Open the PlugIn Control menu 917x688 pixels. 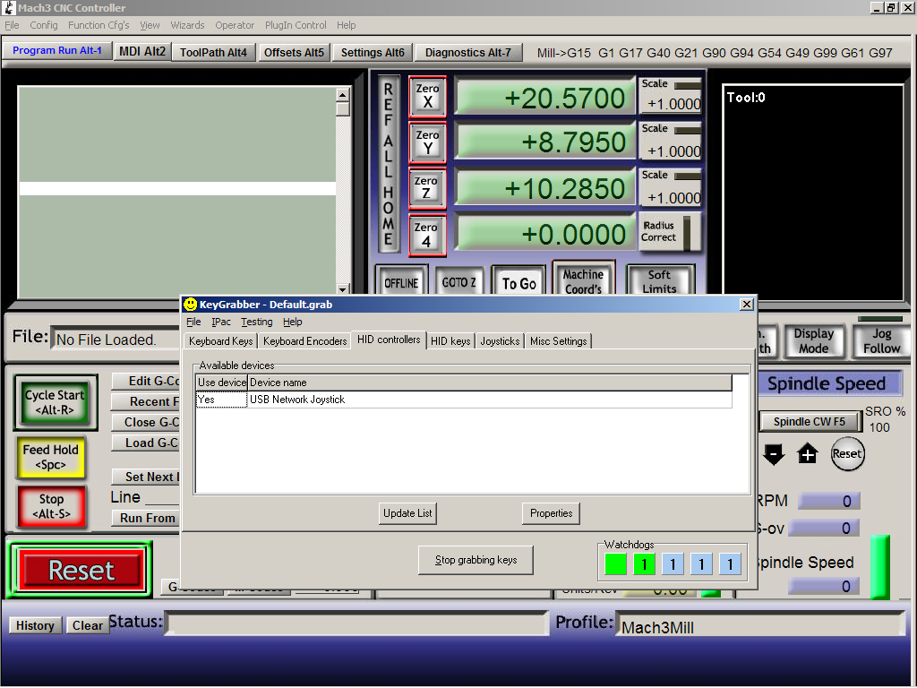pos(296,25)
